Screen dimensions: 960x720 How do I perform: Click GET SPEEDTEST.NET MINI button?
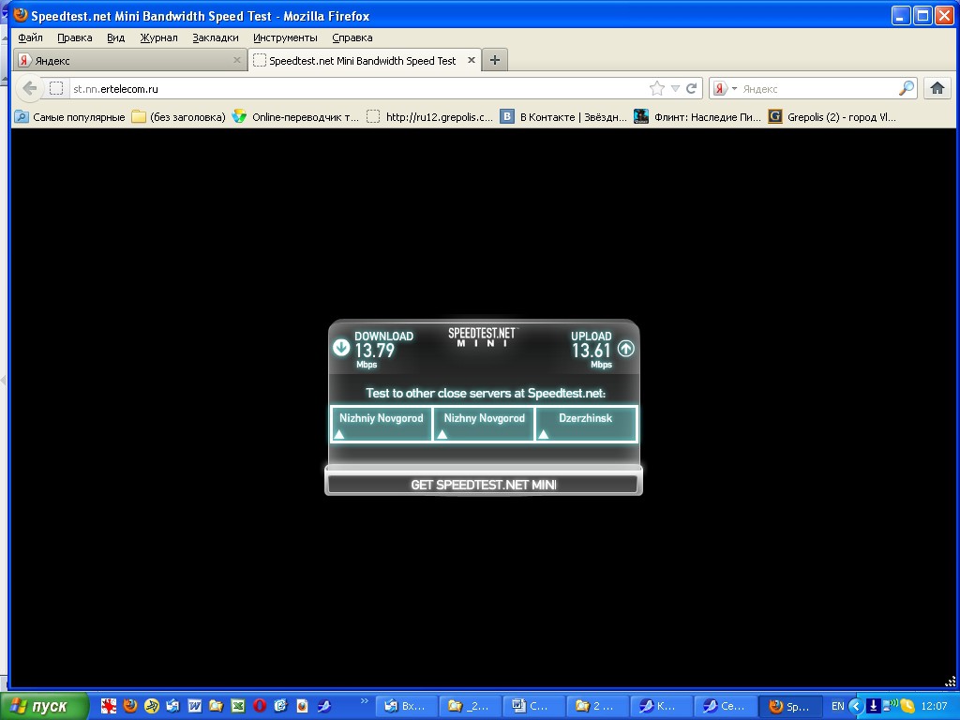point(483,485)
